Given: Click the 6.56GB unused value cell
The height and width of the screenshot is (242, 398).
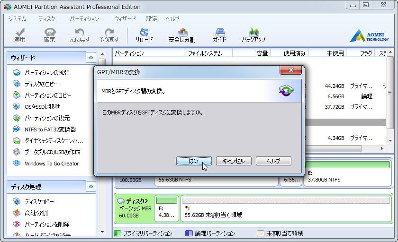Looking at the screenshot, I should coord(335,96).
